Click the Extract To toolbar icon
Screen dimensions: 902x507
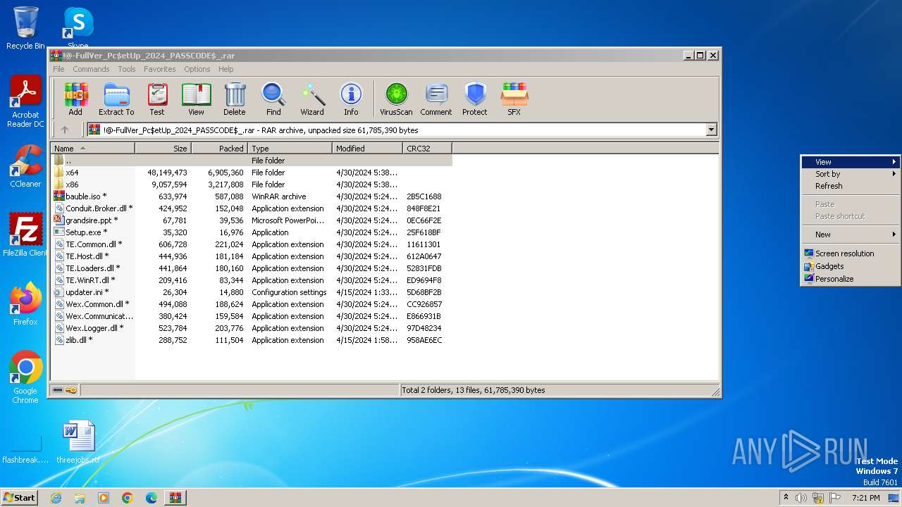(x=116, y=99)
